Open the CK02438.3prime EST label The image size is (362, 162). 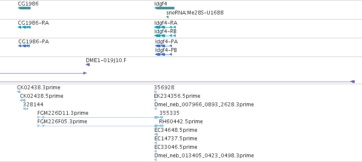click(39, 88)
